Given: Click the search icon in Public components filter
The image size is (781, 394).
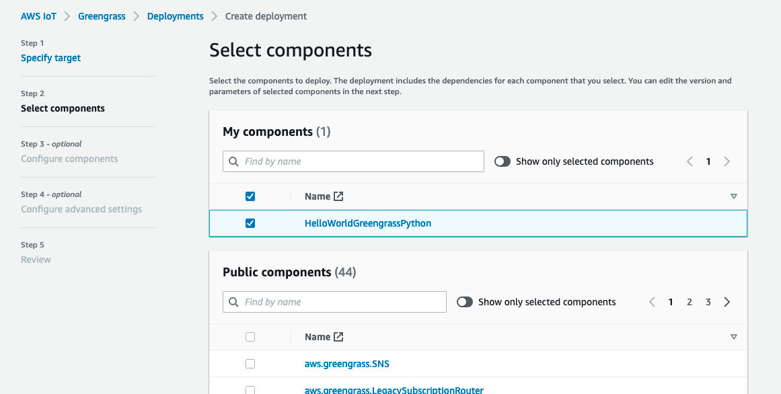Looking at the screenshot, I should [x=234, y=302].
